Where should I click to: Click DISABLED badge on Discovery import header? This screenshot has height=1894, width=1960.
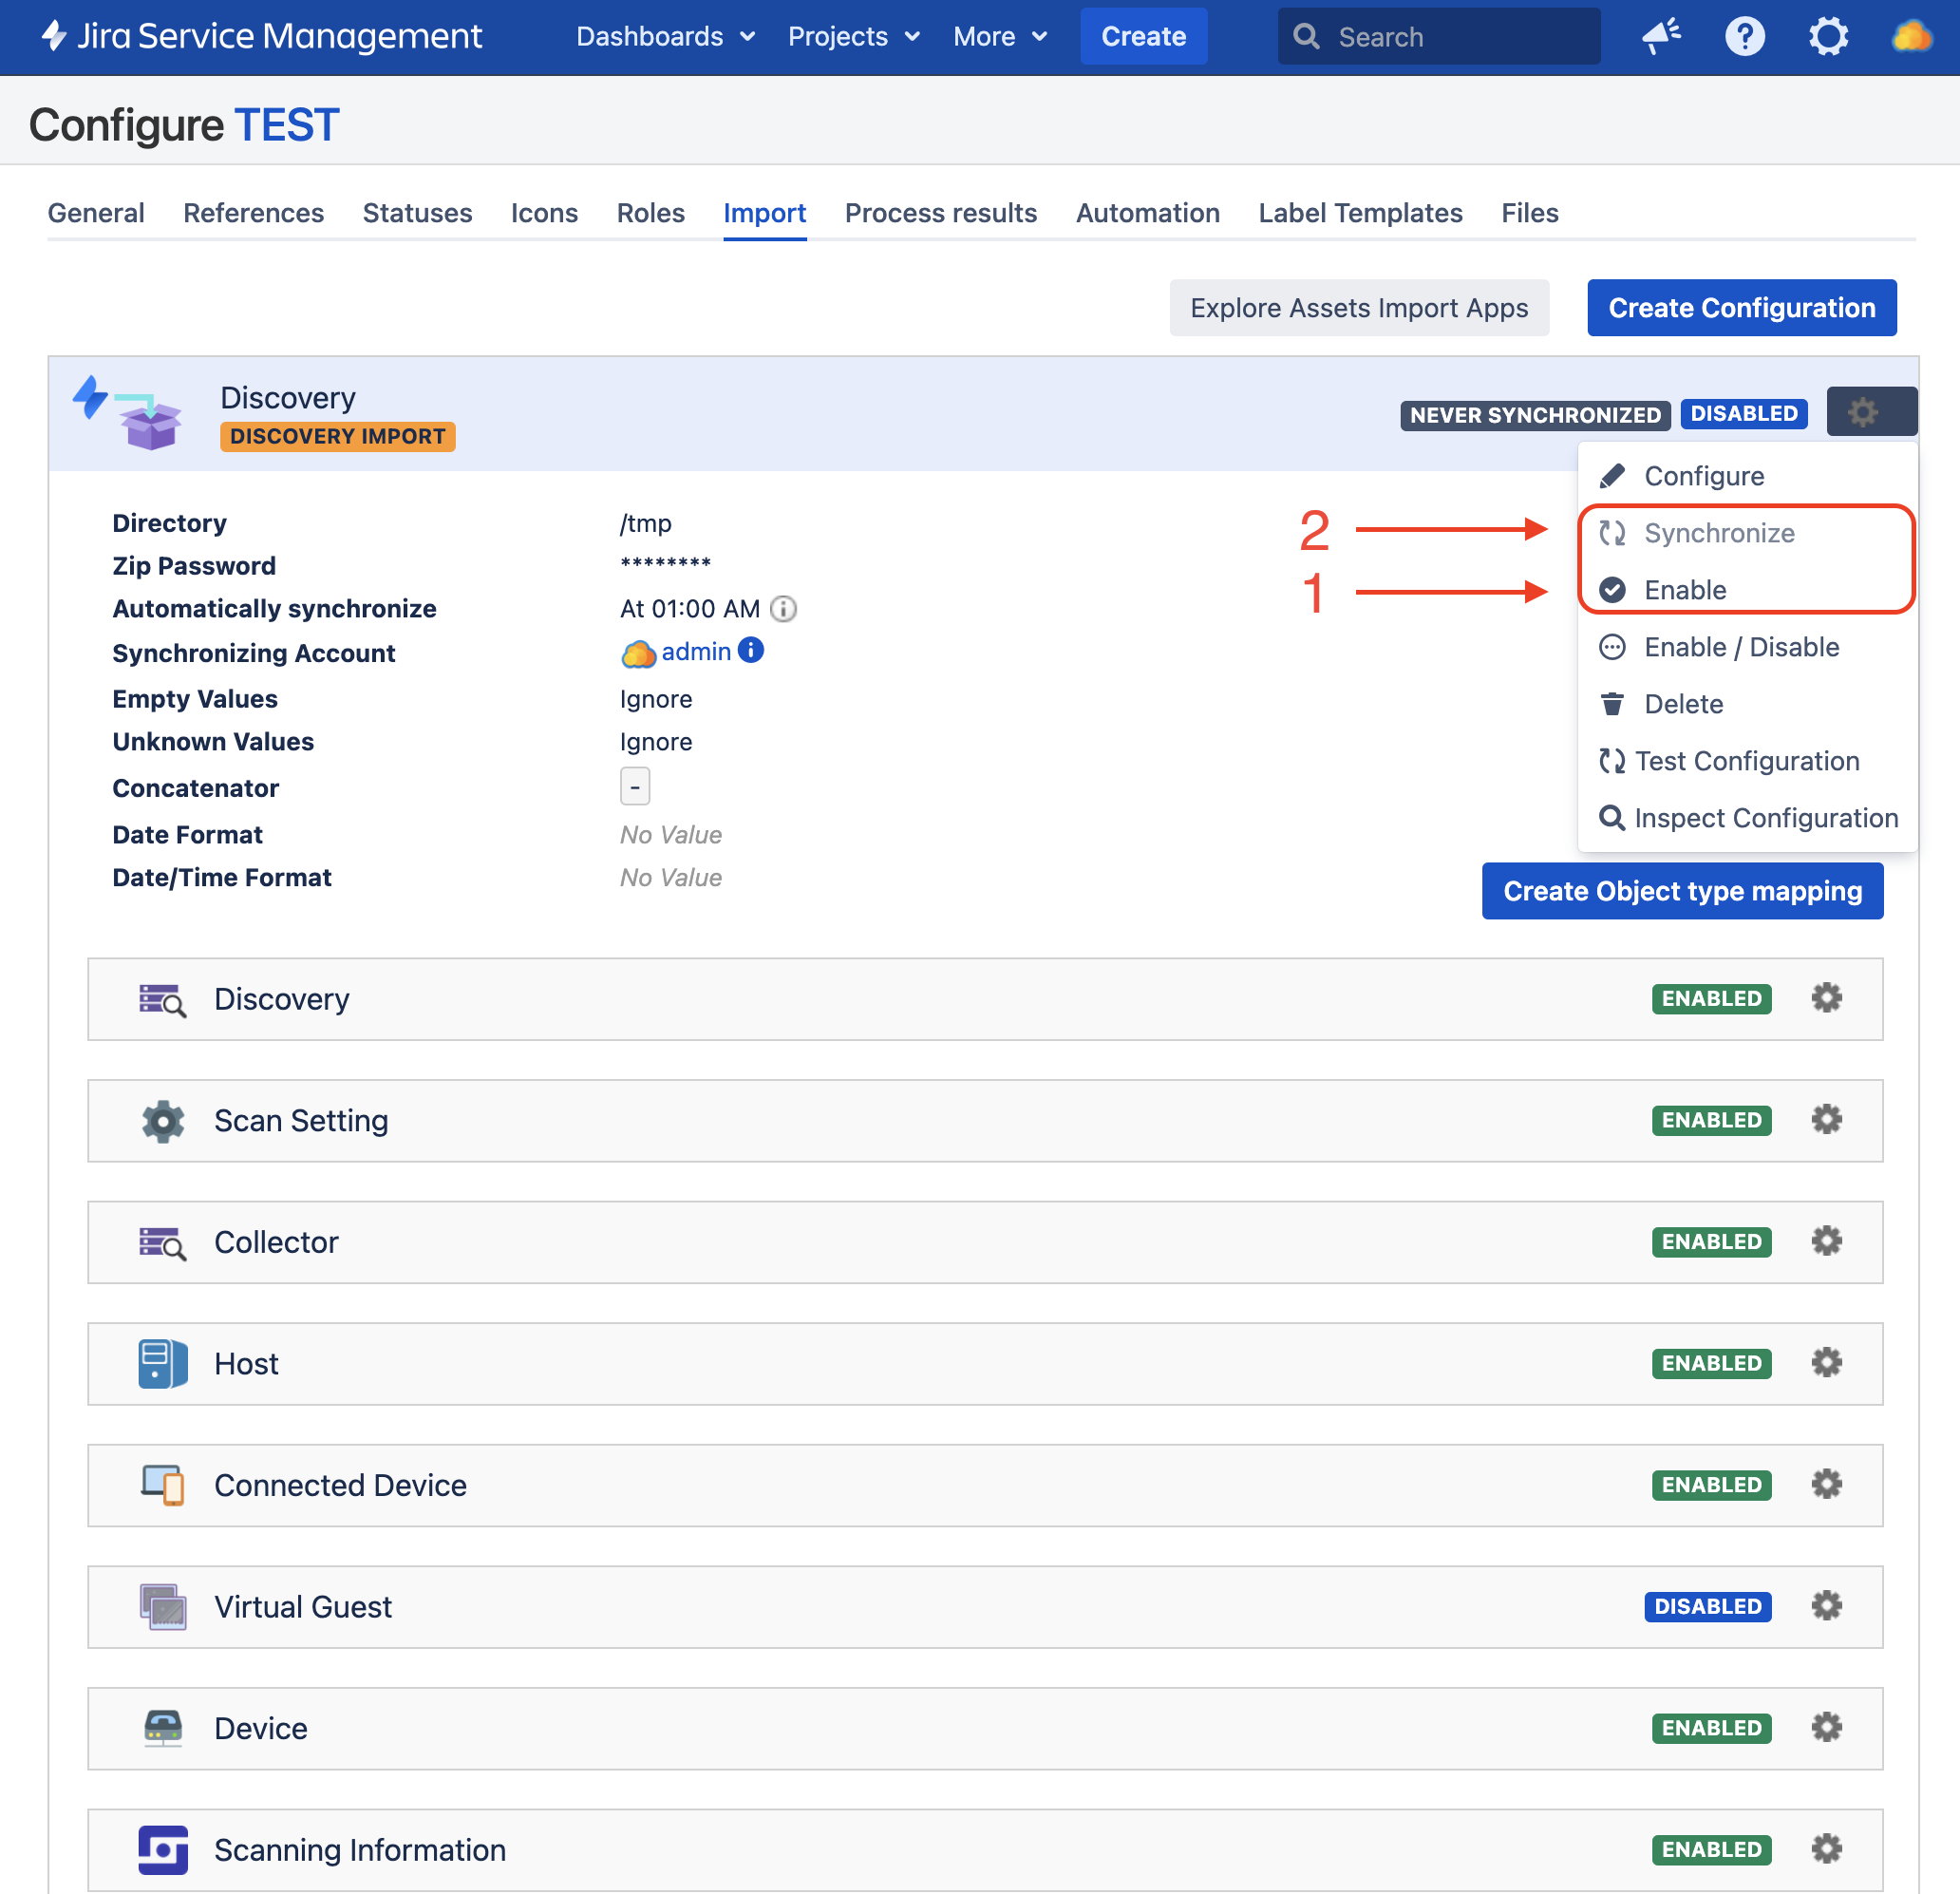click(1744, 414)
